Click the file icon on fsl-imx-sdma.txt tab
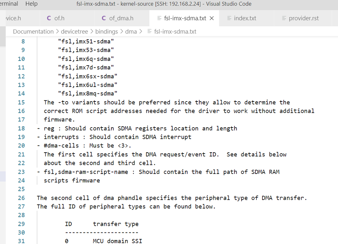Image resolution: width=338 pixels, height=244 pixels. 159,18
